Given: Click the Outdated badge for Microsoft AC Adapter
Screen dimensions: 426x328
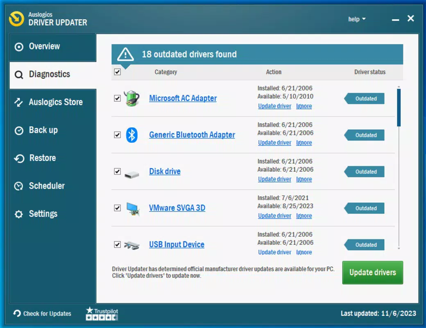Looking at the screenshot, I should tap(364, 98).
